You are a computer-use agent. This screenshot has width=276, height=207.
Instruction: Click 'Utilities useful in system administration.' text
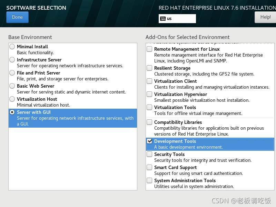194,187
